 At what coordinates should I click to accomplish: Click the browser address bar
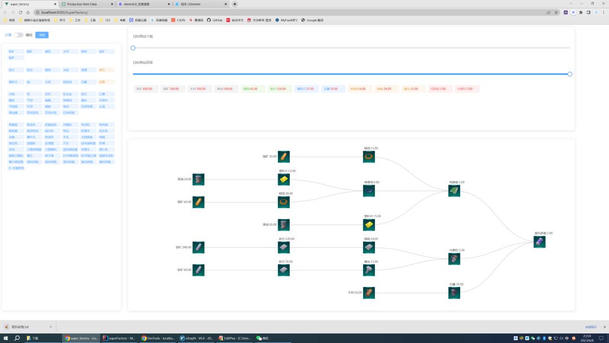pos(282,12)
